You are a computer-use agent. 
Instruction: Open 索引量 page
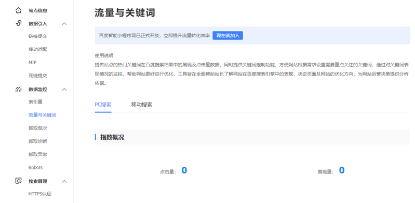click(35, 102)
